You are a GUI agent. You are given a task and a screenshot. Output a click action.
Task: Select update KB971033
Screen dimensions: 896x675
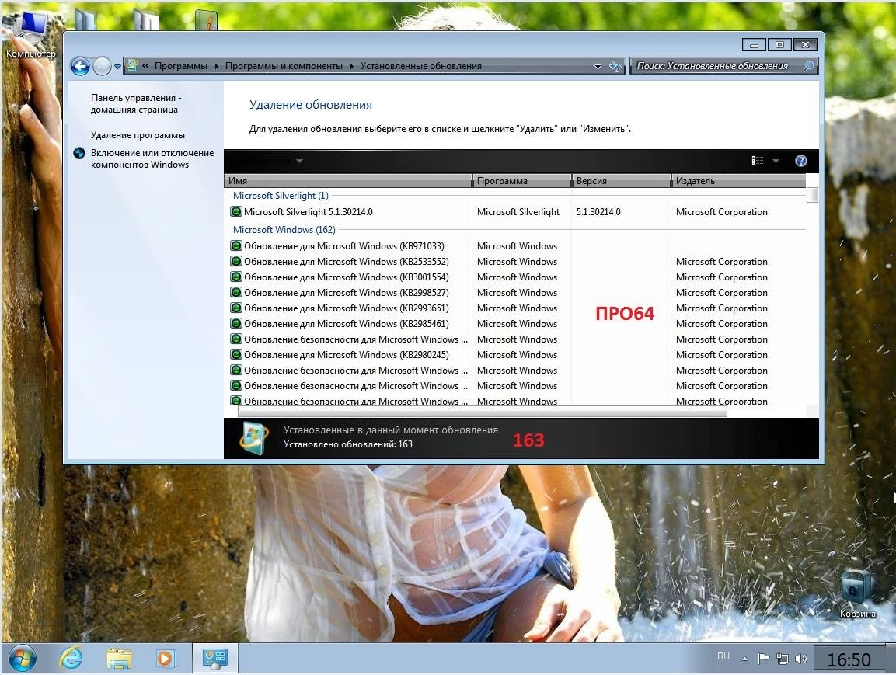(344, 246)
